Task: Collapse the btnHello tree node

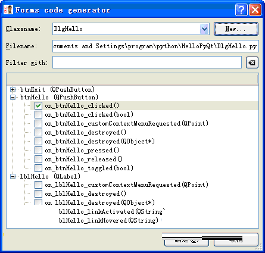Action: (13, 97)
